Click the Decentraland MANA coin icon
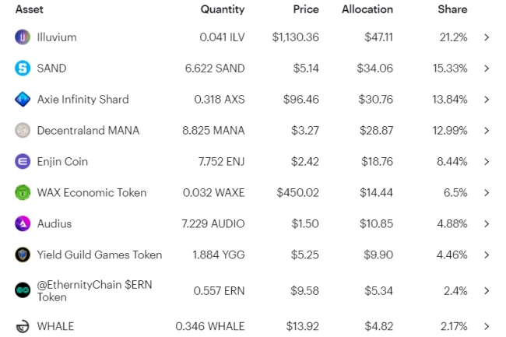The width and height of the screenshot is (506, 337). point(23,131)
